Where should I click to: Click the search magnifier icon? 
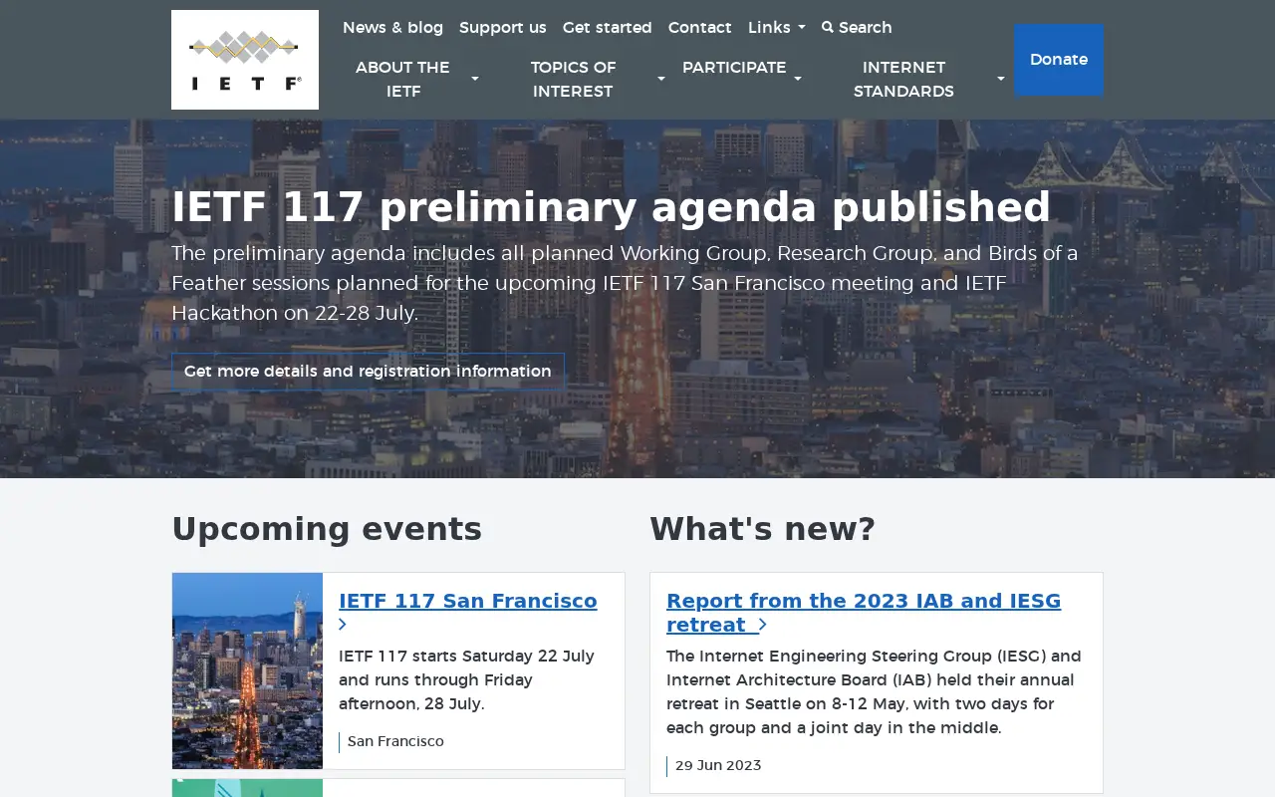point(828,28)
